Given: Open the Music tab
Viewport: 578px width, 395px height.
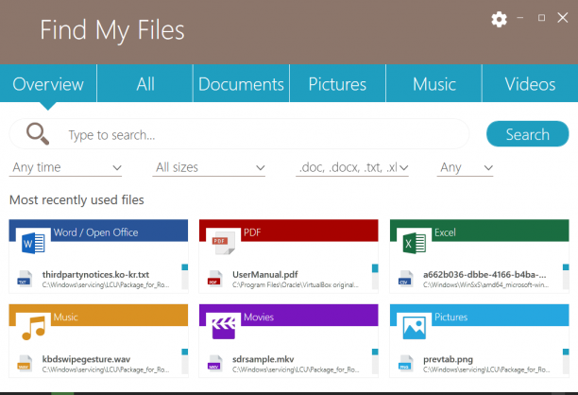Looking at the screenshot, I should [x=433, y=84].
